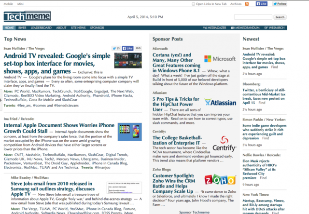The image size is (309, 214).
Task: Open Fortune link under Steve Jobs story
Action: point(129,209)
